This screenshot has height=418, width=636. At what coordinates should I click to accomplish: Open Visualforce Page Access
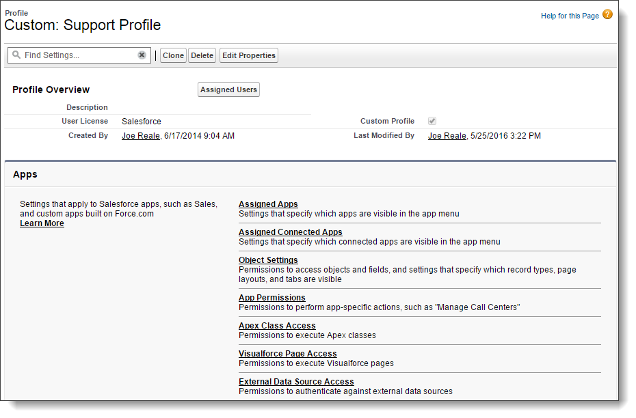(288, 354)
